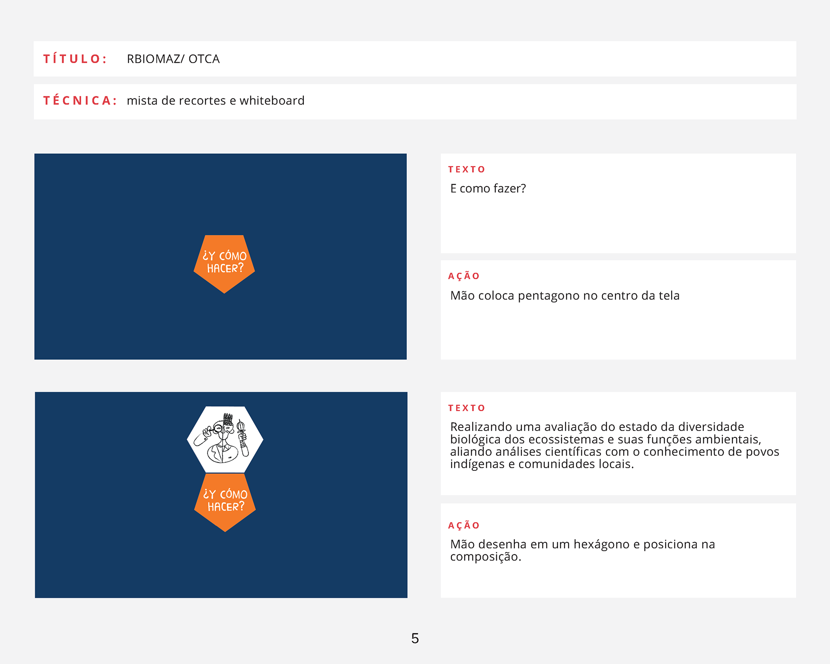Click the first AÇÃO heading

[464, 276]
